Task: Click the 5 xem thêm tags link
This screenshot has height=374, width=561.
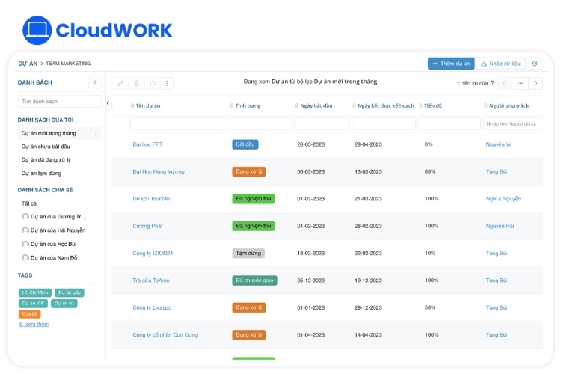Action: [34, 324]
